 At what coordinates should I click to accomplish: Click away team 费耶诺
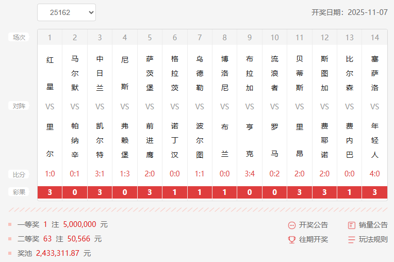pyautogui.click(x=324, y=140)
